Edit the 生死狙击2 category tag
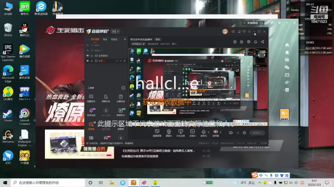 [x=138, y=44]
